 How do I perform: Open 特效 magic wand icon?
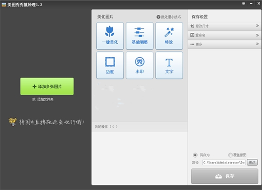[x=169, y=32]
